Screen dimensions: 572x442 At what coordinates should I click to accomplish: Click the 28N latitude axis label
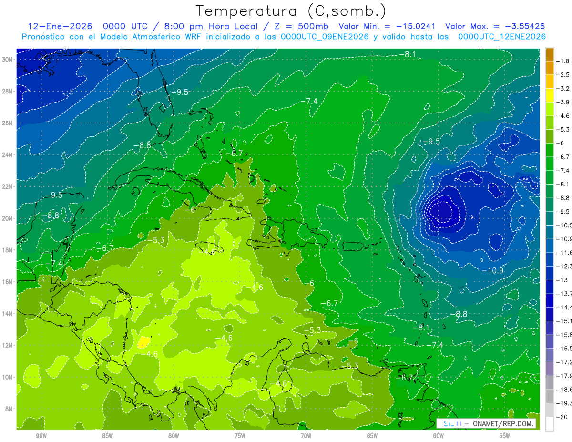pyautogui.click(x=7, y=91)
